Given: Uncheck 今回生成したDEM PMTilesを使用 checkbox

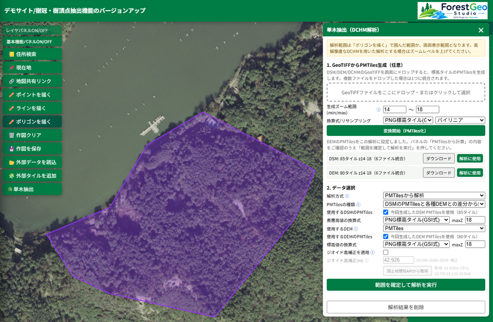Looking at the screenshot, I should pos(386,236).
